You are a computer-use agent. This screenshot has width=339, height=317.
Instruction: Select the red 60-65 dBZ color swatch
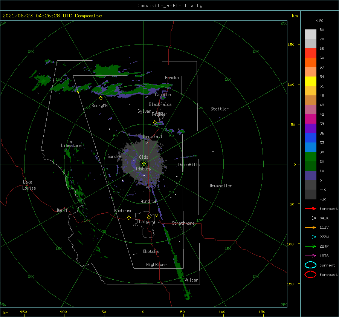tap(310, 53)
